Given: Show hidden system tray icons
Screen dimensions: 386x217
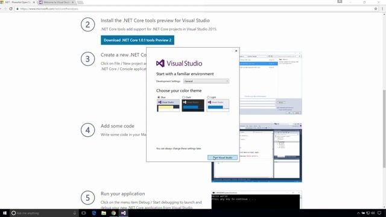Looking at the screenshot, I should pyautogui.click(x=358, y=213).
